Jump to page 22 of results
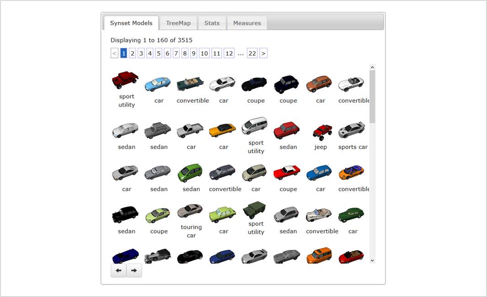 pos(252,53)
